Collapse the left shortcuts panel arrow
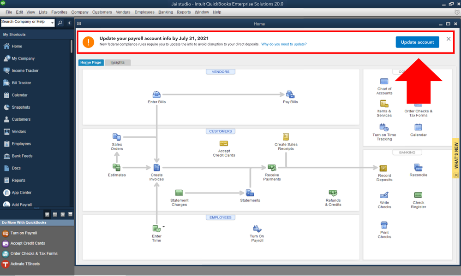This screenshot has width=461, height=276. [69, 23]
